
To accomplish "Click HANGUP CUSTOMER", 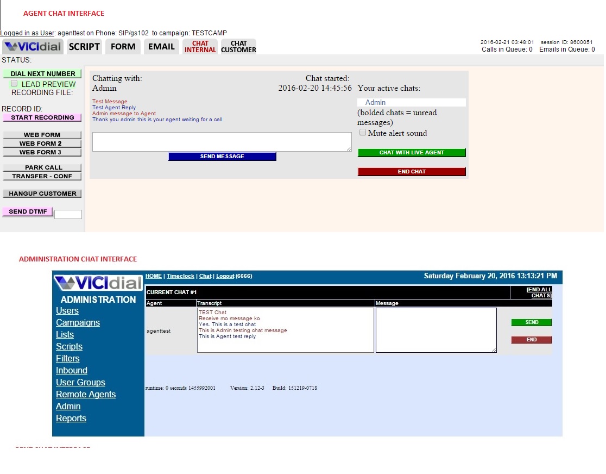I will 42,193.
